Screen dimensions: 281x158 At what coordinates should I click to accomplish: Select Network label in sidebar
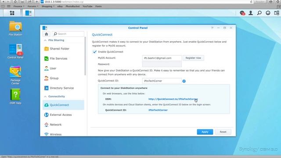pos(56,125)
